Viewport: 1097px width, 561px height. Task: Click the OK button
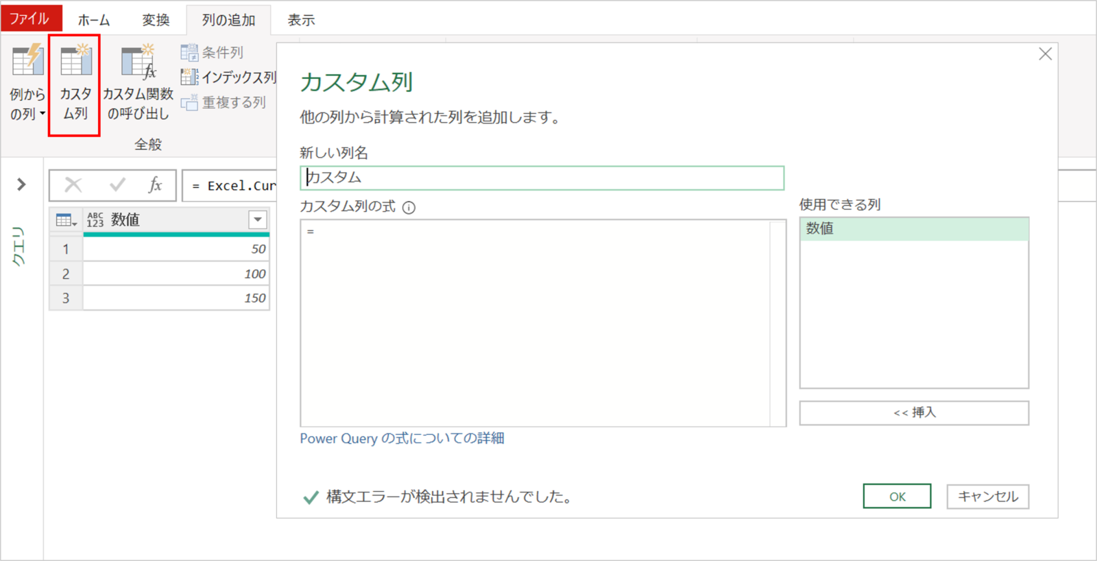pyautogui.click(x=897, y=497)
